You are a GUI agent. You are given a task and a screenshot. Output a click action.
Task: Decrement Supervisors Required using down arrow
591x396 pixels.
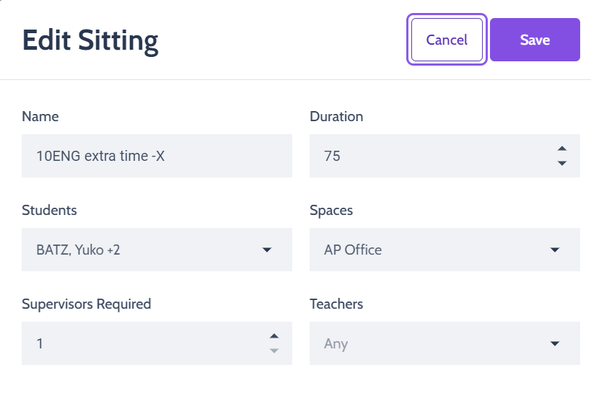click(x=274, y=351)
